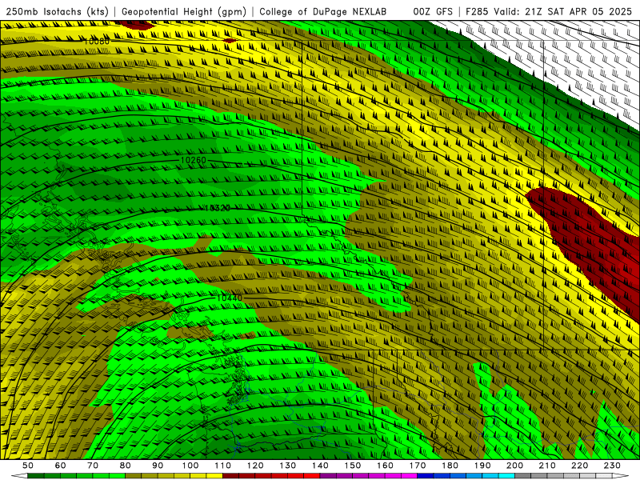
Task: Click the 150 value on the color scale
Action: click(353, 466)
